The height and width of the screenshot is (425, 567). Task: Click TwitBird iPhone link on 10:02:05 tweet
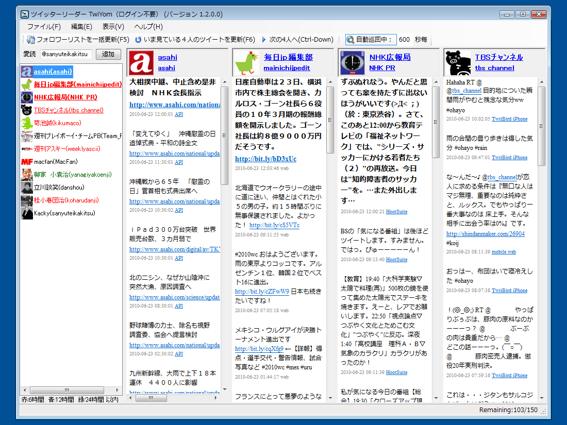tap(509, 119)
